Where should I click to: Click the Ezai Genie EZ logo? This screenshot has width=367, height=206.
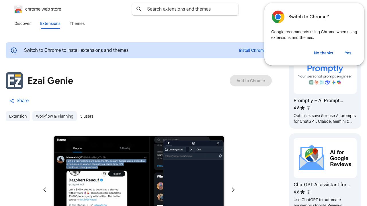click(x=14, y=81)
